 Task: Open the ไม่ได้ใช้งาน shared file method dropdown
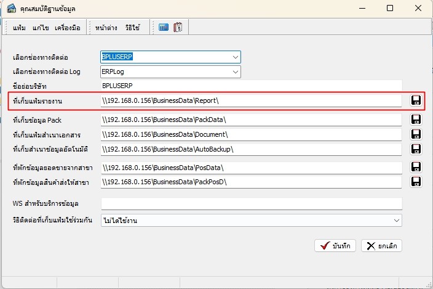pyautogui.click(x=397, y=220)
